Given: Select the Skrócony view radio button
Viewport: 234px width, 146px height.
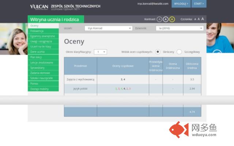Looking at the screenshot, I should pyautogui.click(x=158, y=52).
